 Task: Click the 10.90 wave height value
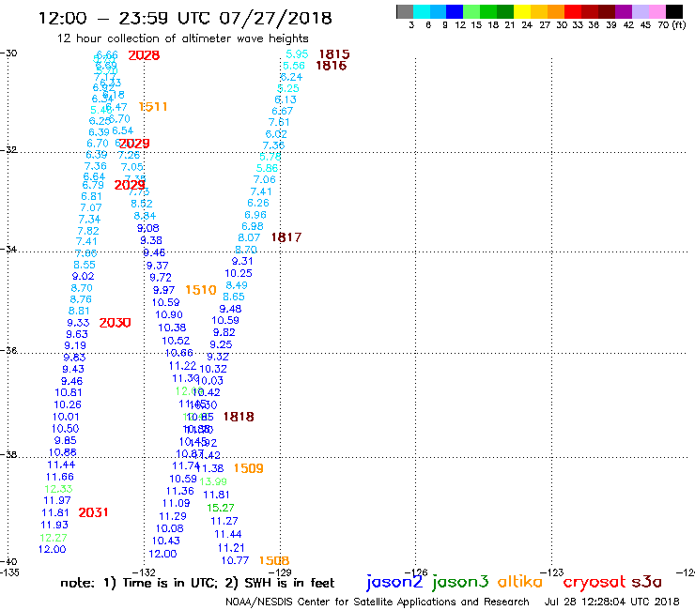[169, 315]
